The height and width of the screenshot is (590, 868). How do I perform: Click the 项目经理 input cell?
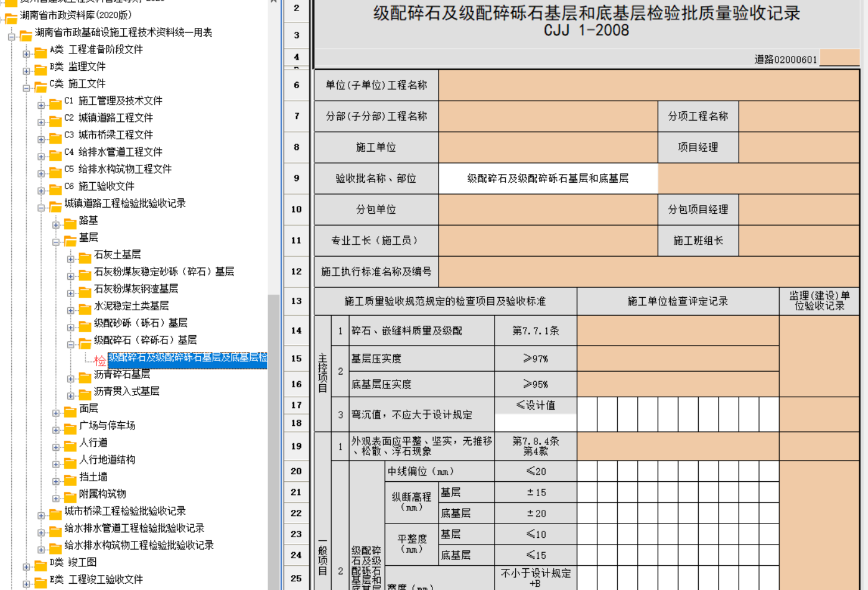coord(799,147)
